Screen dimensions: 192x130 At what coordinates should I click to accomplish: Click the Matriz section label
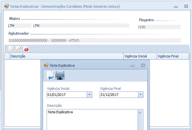click(x=15, y=19)
